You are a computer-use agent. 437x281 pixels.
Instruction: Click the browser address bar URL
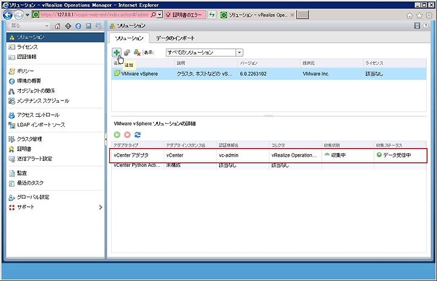click(94, 15)
